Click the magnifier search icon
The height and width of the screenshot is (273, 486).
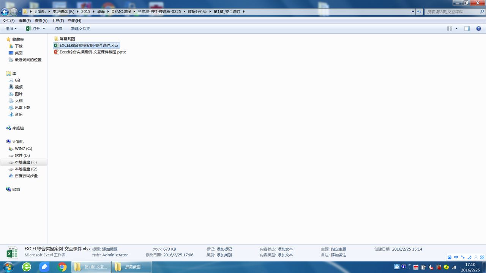click(482, 12)
